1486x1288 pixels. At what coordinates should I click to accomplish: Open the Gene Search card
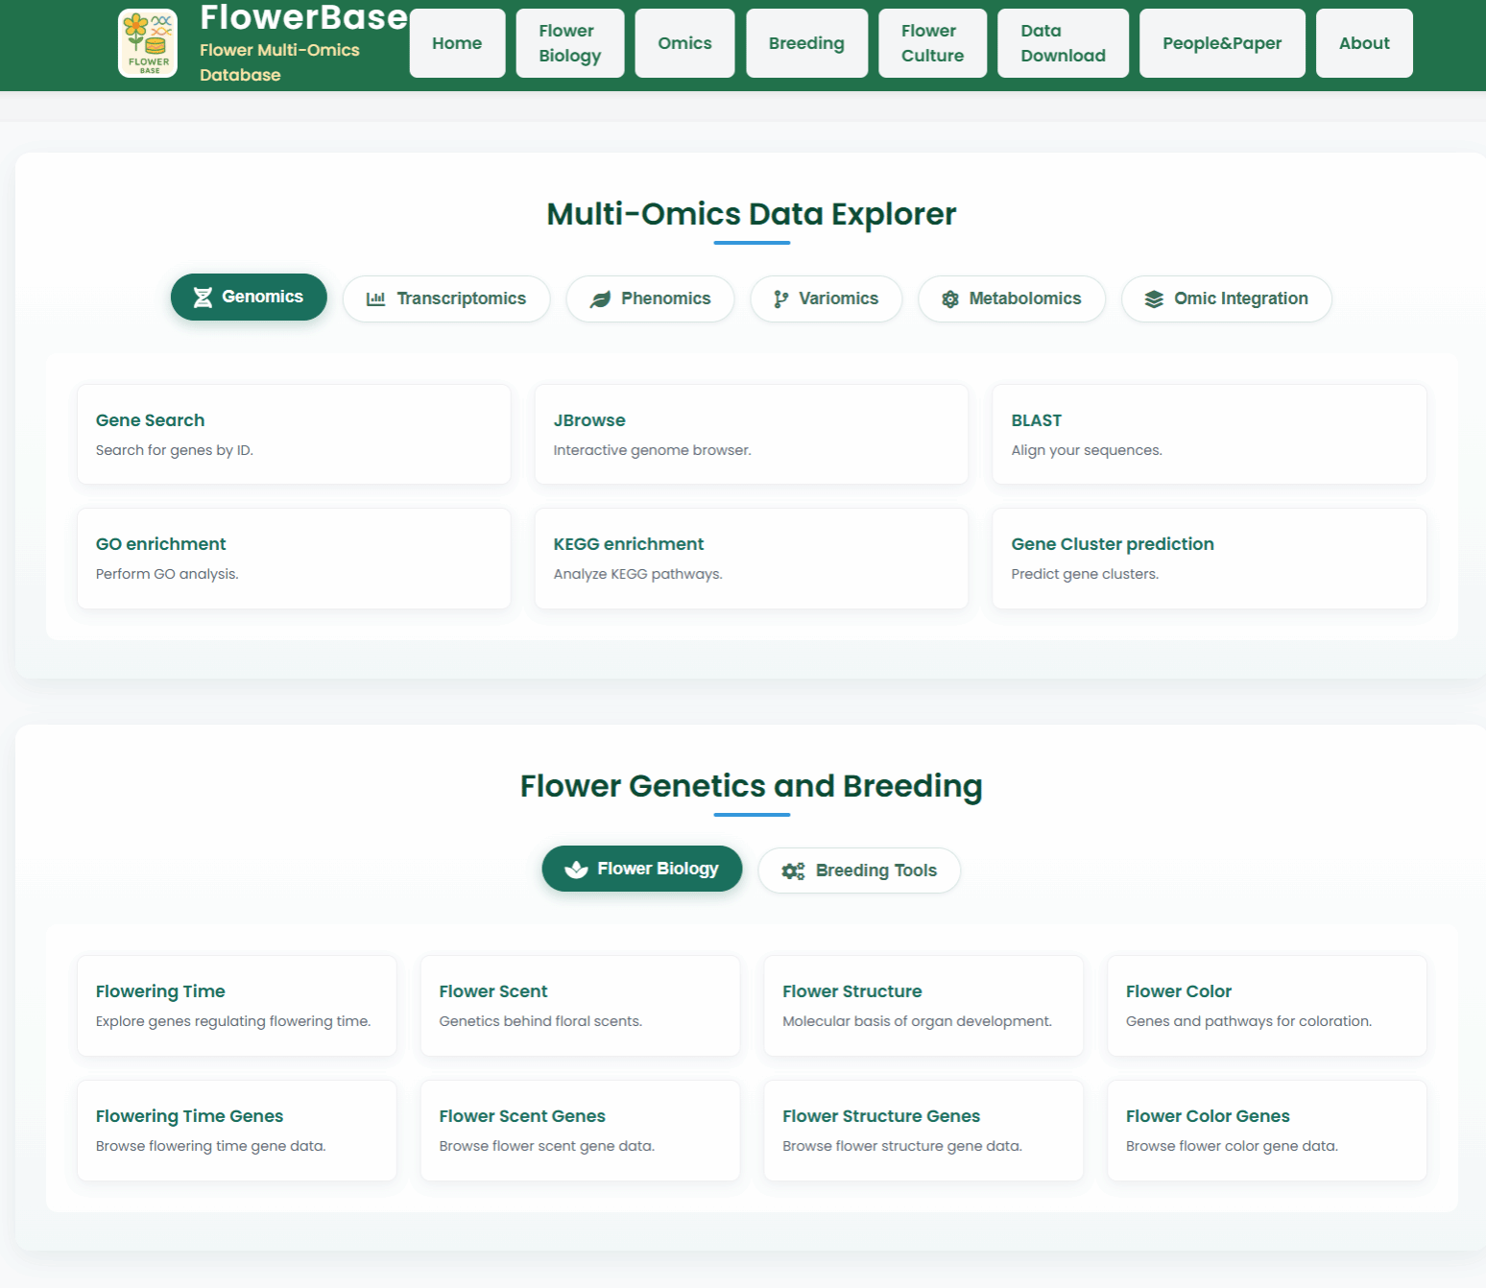click(x=294, y=434)
